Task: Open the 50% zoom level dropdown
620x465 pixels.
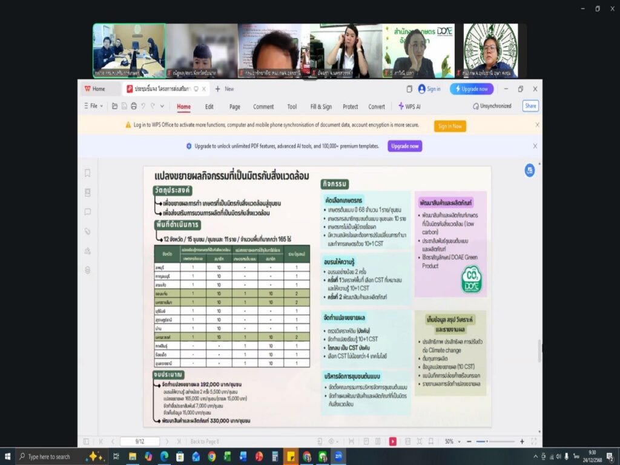Action: 452,441
